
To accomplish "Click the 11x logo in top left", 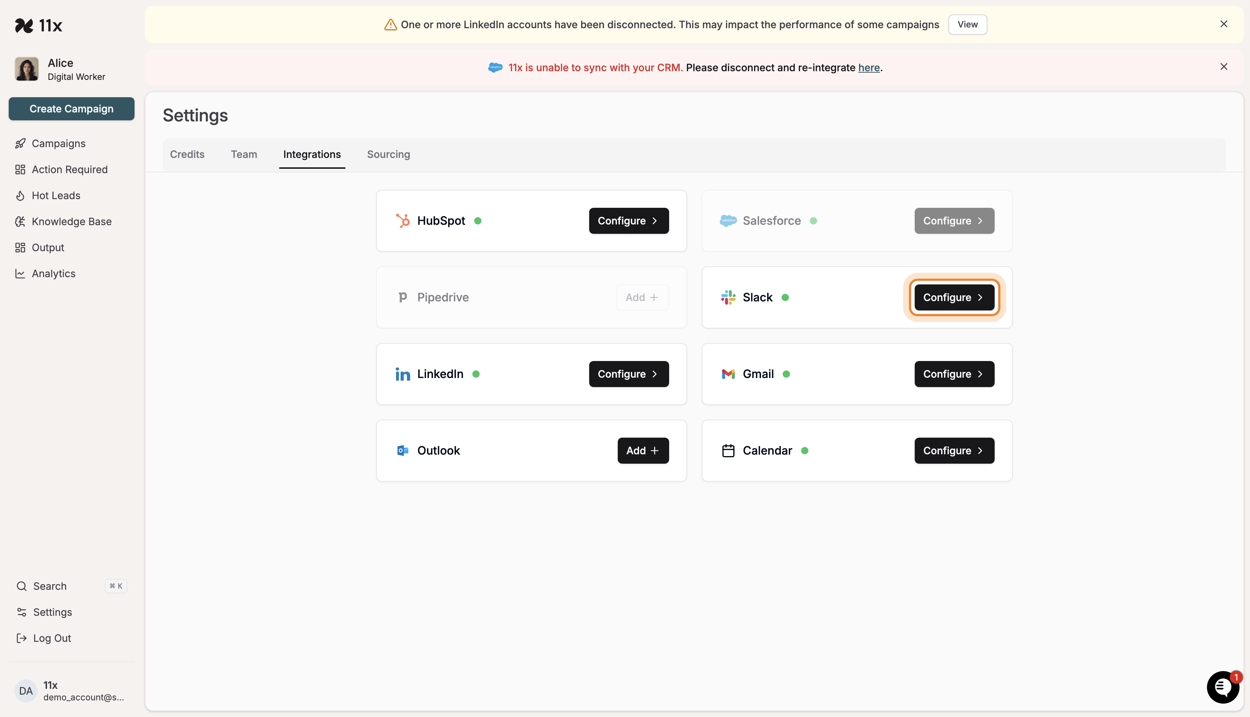I will (39, 25).
